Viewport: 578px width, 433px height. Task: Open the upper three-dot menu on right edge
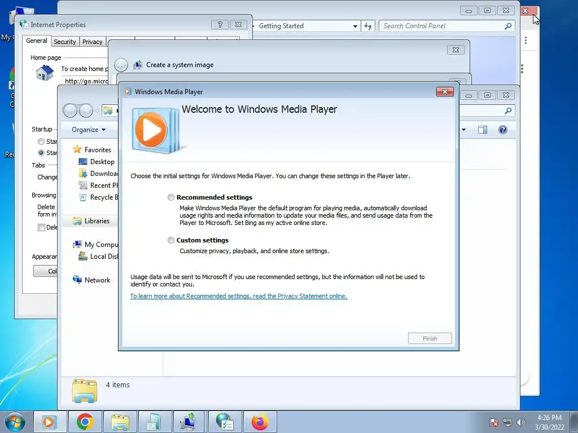[526, 41]
